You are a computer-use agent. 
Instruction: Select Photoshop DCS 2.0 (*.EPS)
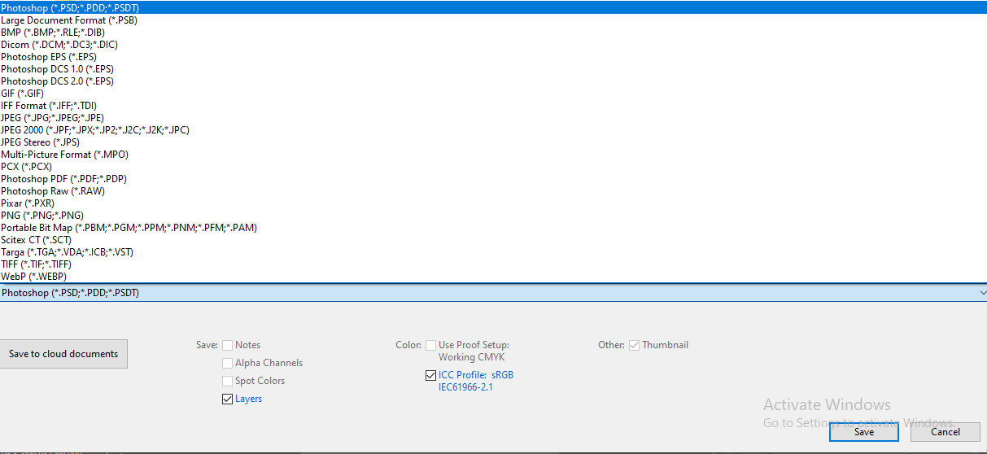(x=493, y=81)
